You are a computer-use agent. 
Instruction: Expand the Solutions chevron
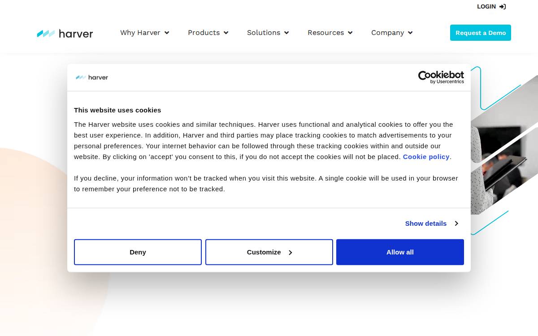286,33
